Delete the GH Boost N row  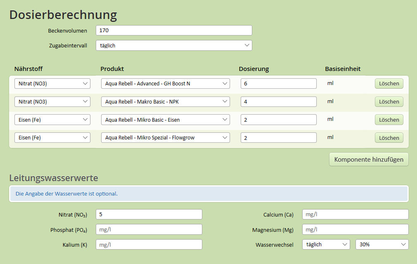pos(389,84)
